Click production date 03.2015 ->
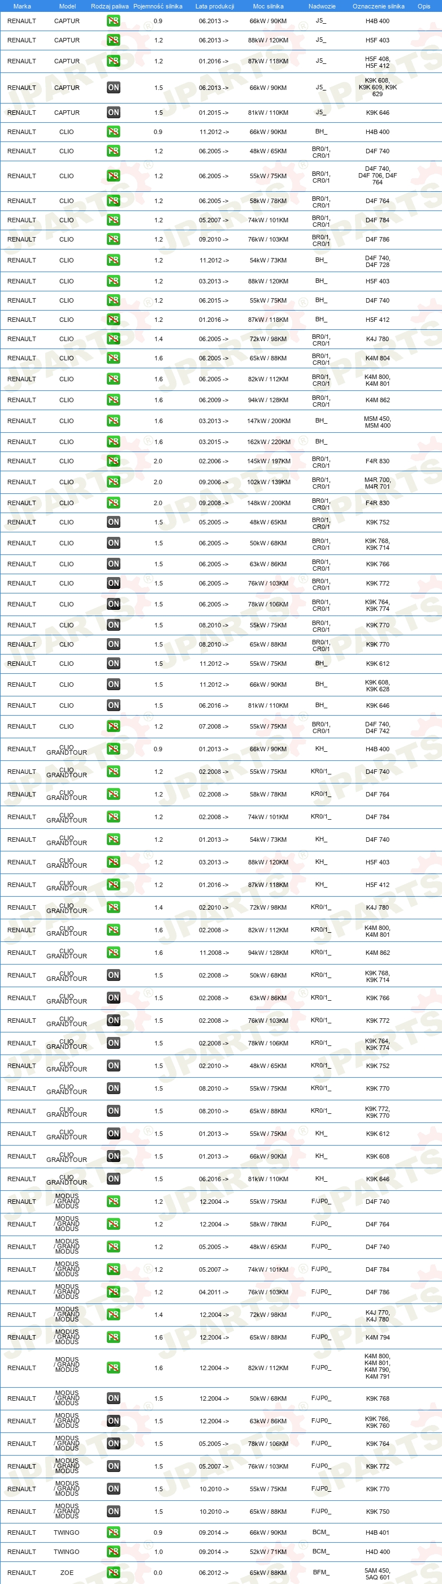 pos(213,441)
